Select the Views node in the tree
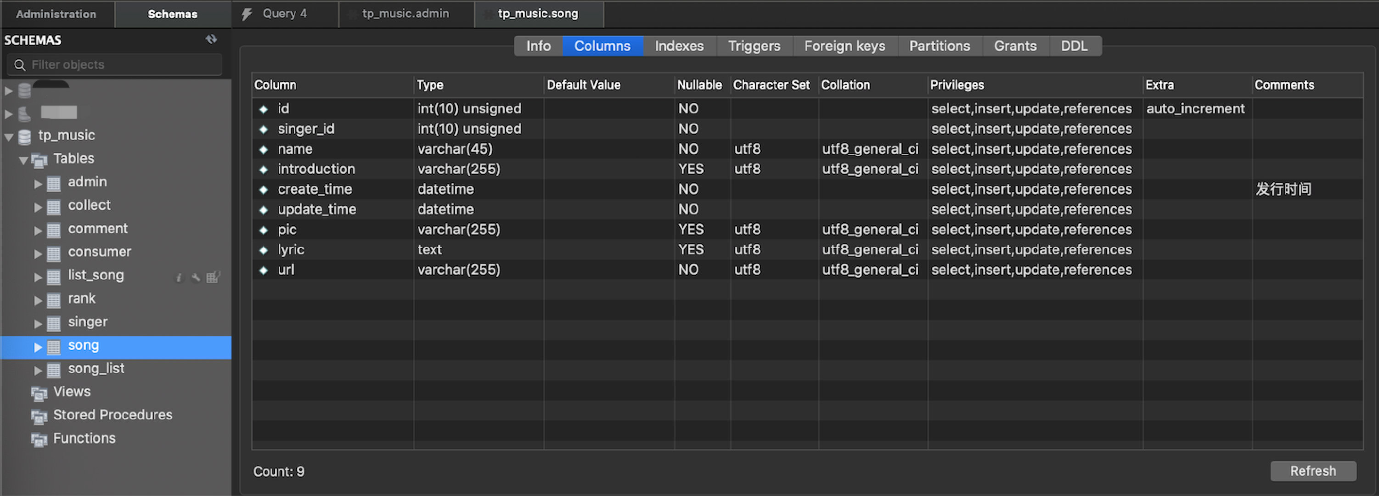 click(72, 392)
